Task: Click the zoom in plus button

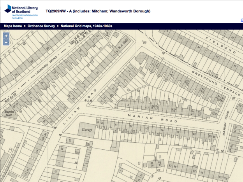Action: coord(6,36)
